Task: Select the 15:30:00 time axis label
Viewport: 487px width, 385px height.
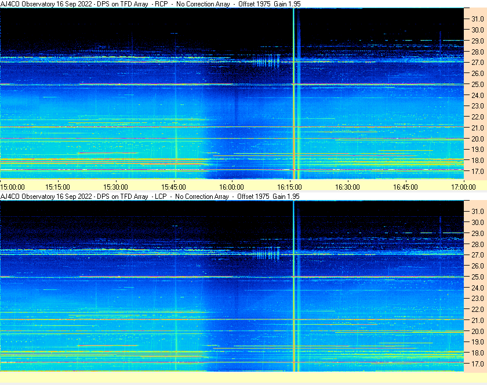Action: pyautogui.click(x=115, y=187)
